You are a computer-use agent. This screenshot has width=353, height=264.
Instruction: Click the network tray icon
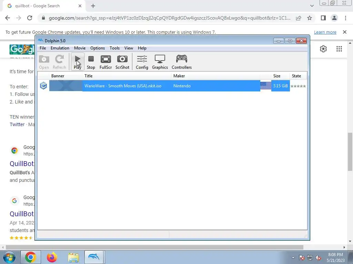click(x=310, y=257)
